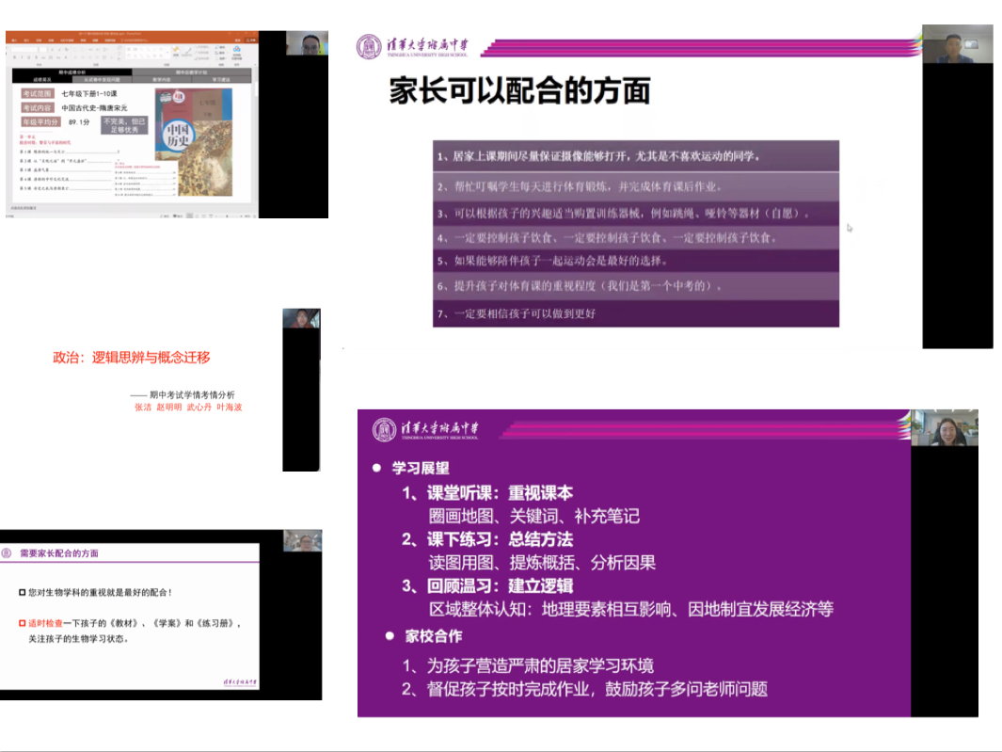Screen dimensions: 1002x752
Task: Select the 学习建议 tab on the slide
Action: click(x=221, y=80)
